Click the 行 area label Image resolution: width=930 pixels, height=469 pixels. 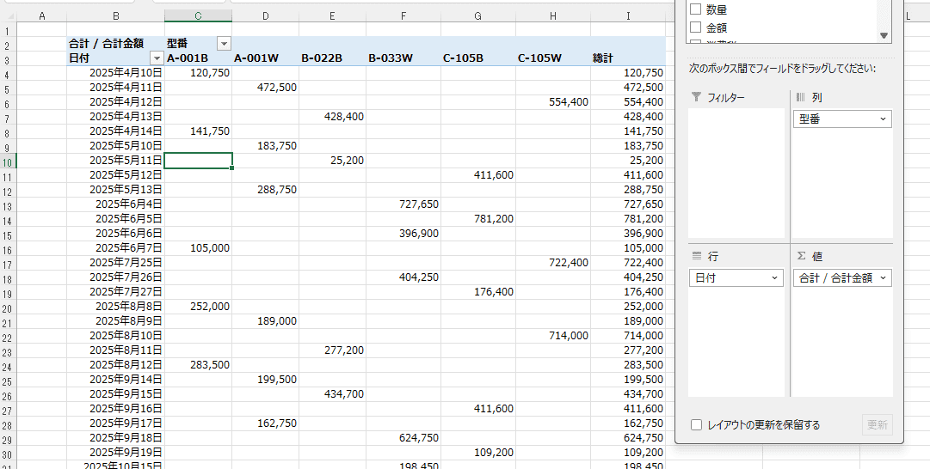coord(713,256)
